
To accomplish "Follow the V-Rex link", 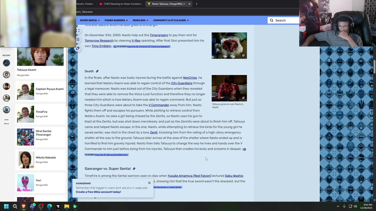I will point(136,41).
